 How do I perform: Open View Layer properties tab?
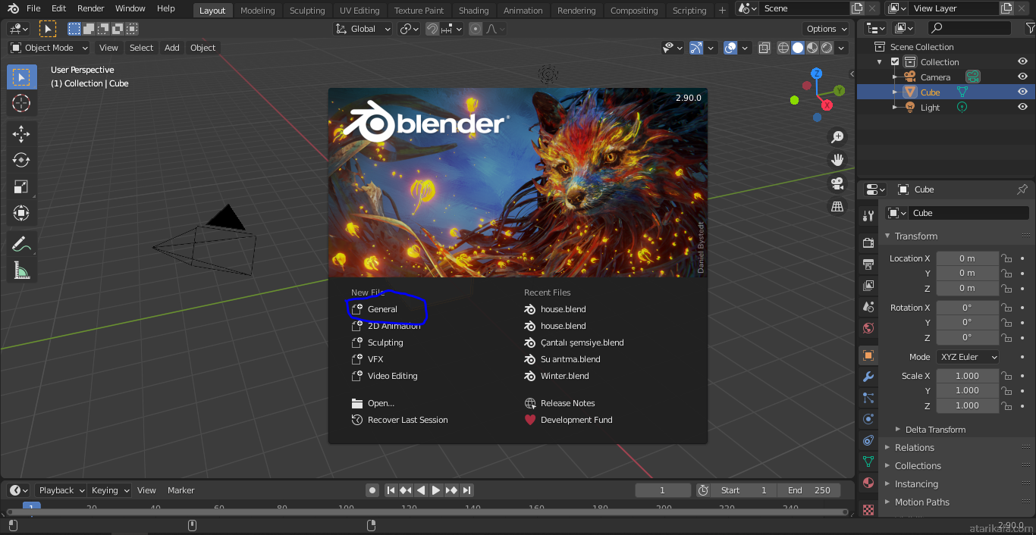(868, 286)
